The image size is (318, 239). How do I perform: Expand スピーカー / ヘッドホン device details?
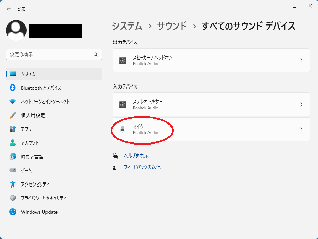click(212, 60)
